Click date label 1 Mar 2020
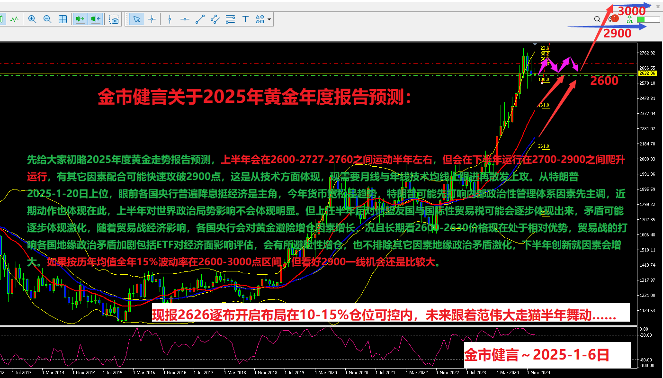Screen dimensions: 663x378 [x=325, y=373]
